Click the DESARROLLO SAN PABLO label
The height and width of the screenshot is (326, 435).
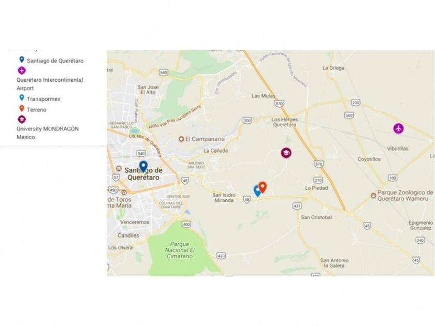(122, 125)
